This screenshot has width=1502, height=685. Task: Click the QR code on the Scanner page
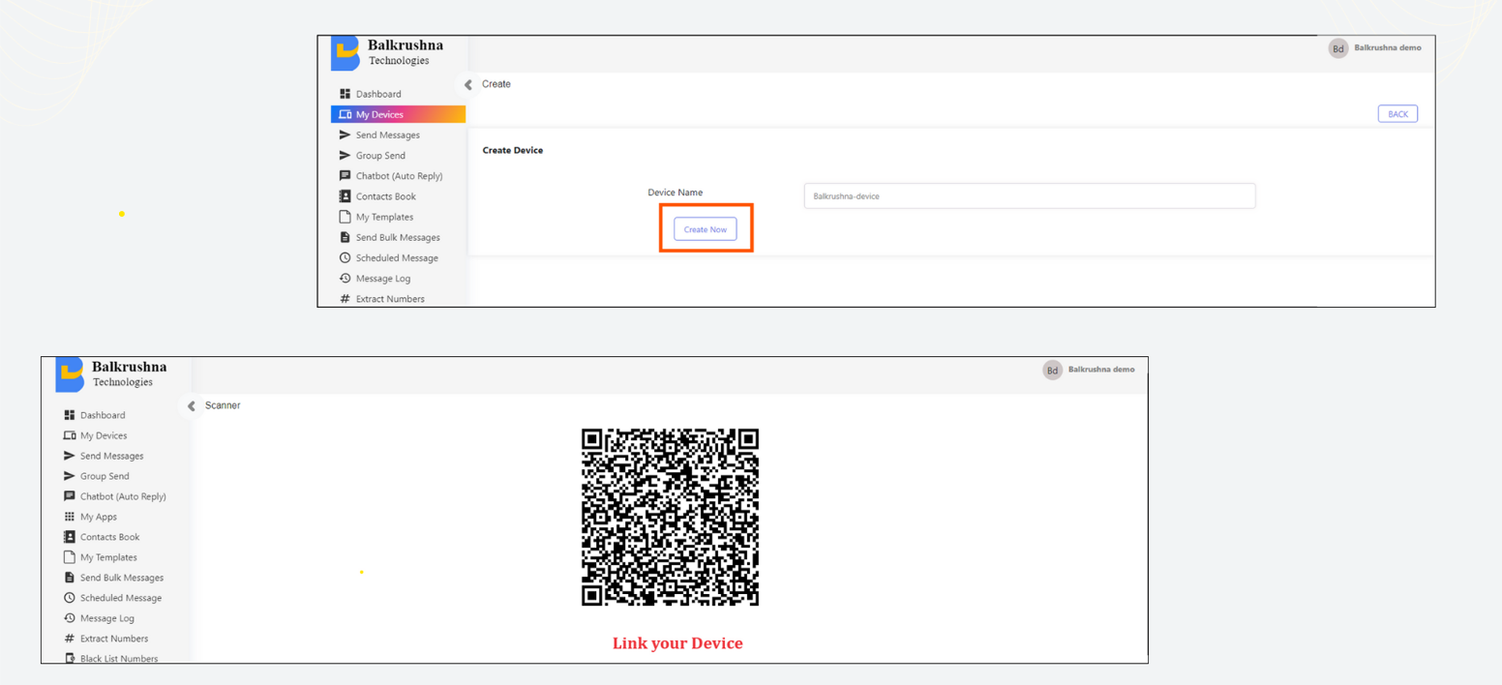click(670, 518)
